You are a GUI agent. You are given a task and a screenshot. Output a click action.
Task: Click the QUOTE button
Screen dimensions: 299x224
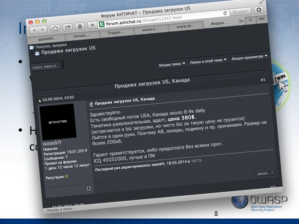(262, 174)
